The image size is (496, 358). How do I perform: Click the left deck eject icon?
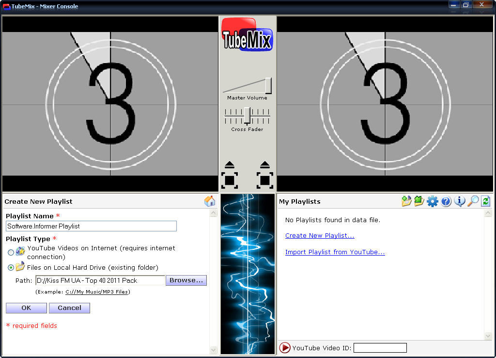click(x=230, y=165)
